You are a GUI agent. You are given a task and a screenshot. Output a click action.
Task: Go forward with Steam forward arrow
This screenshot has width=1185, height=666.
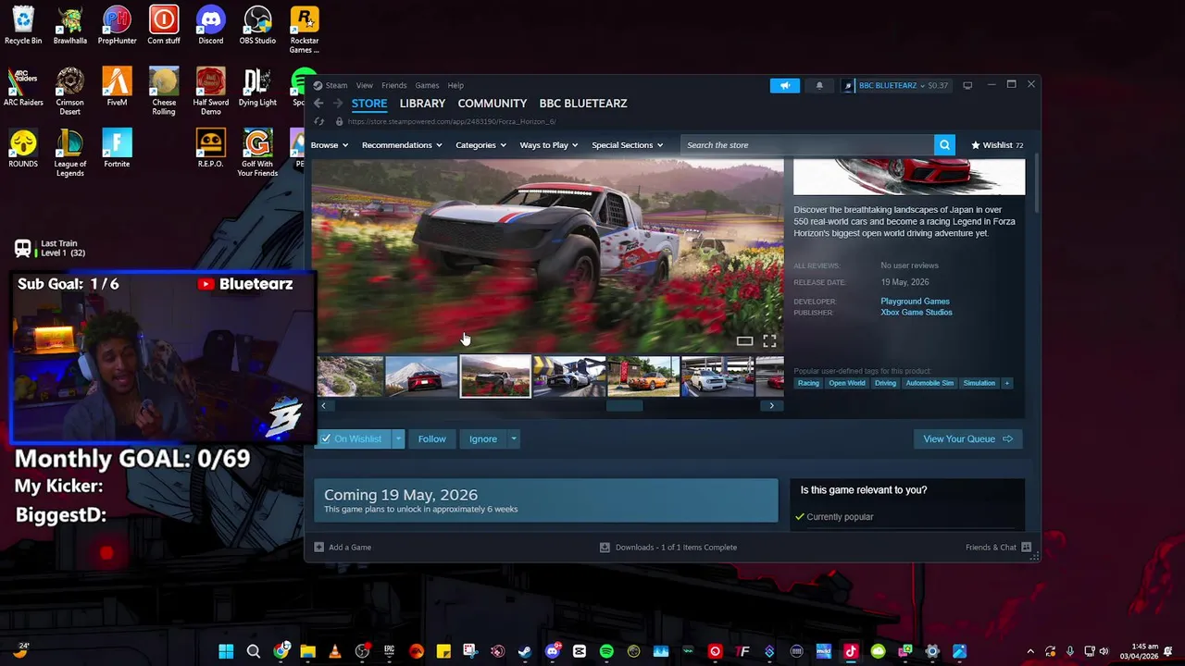click(x=338, y=104)
